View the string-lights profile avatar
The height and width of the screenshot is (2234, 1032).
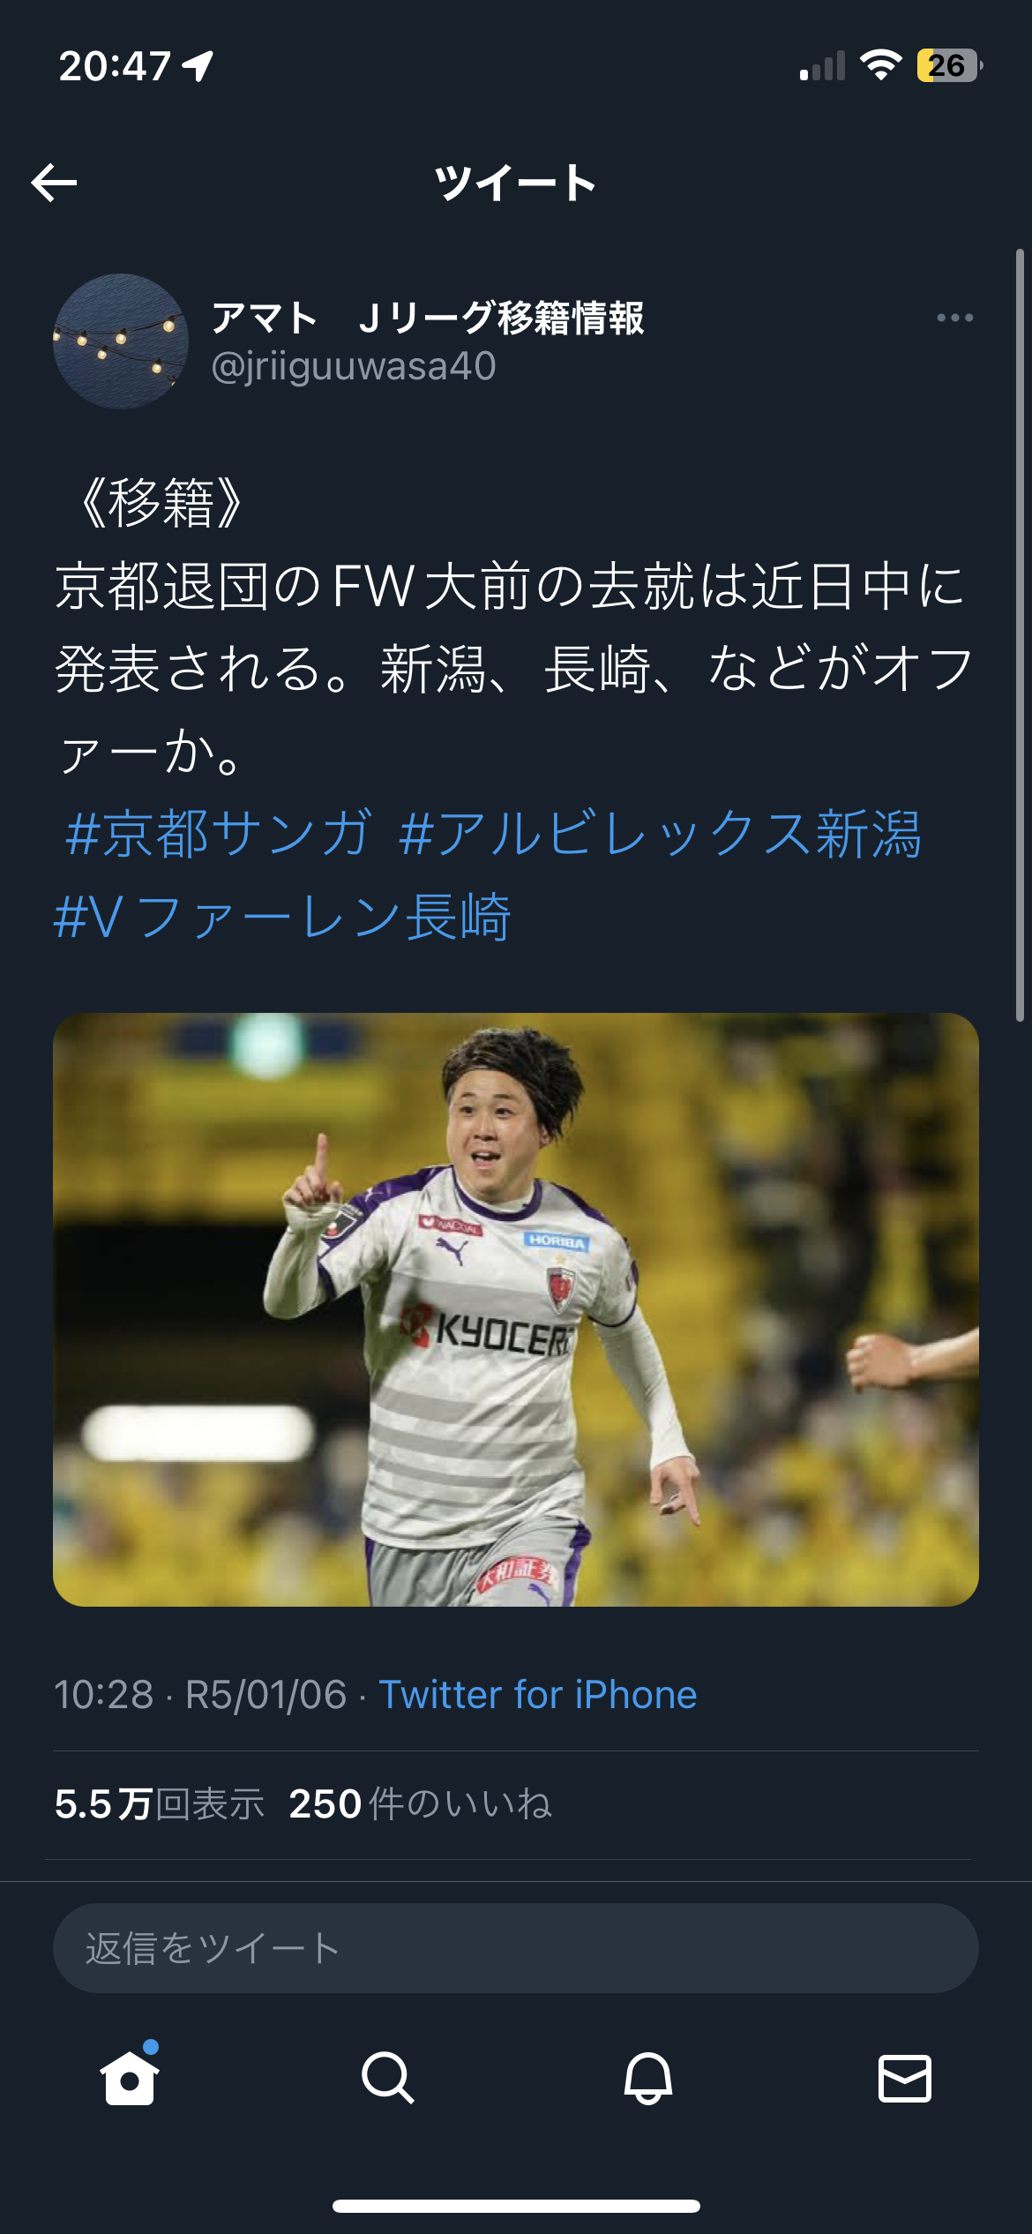[x=121, y=341]
